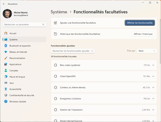Go to Heure et langue section
Screen dimensions: 161x122
[17, 77]
